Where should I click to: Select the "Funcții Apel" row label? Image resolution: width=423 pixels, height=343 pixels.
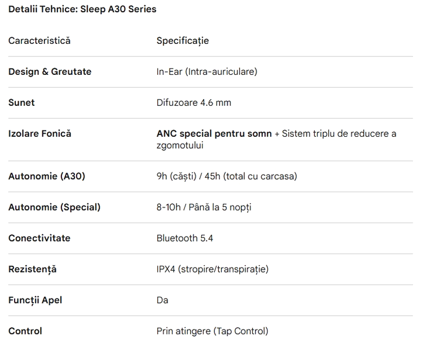point(35,300)
